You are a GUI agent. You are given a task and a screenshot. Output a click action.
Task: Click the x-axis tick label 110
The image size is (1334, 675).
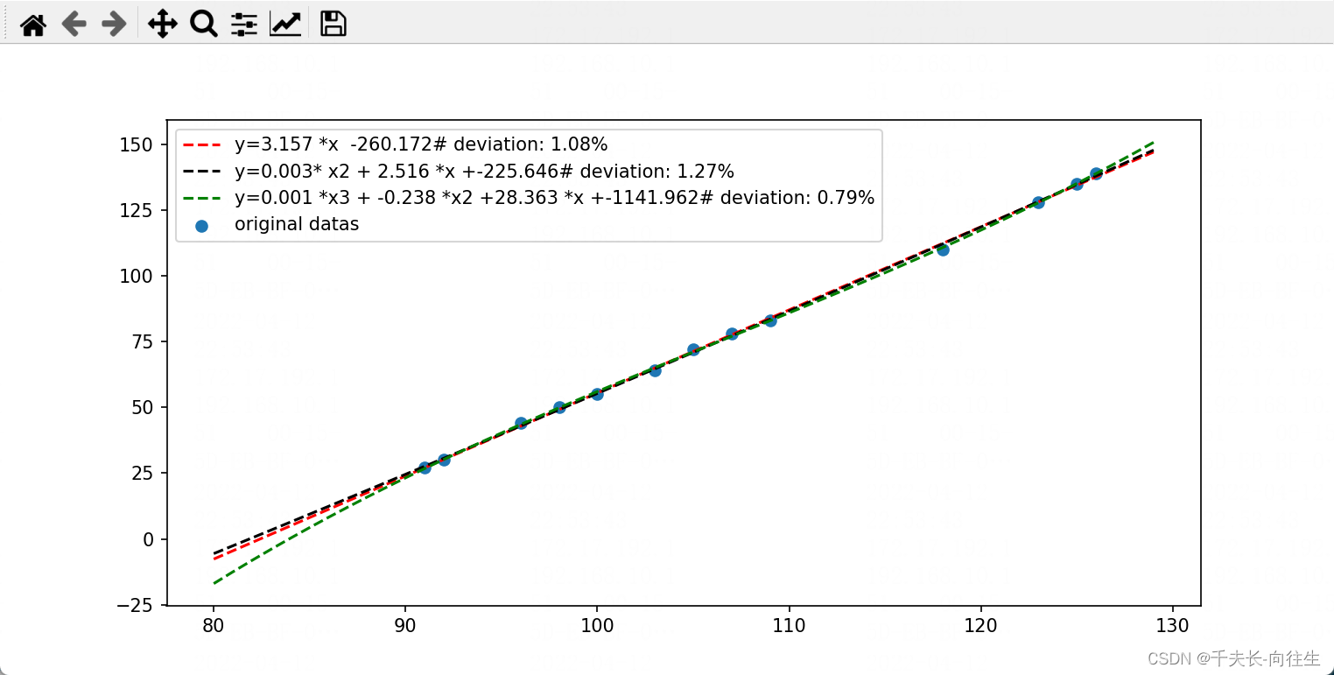(789, 626)
